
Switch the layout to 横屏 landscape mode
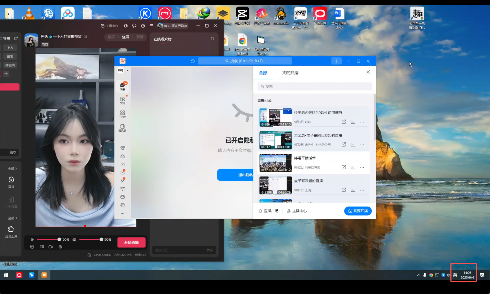pos(111,37)
